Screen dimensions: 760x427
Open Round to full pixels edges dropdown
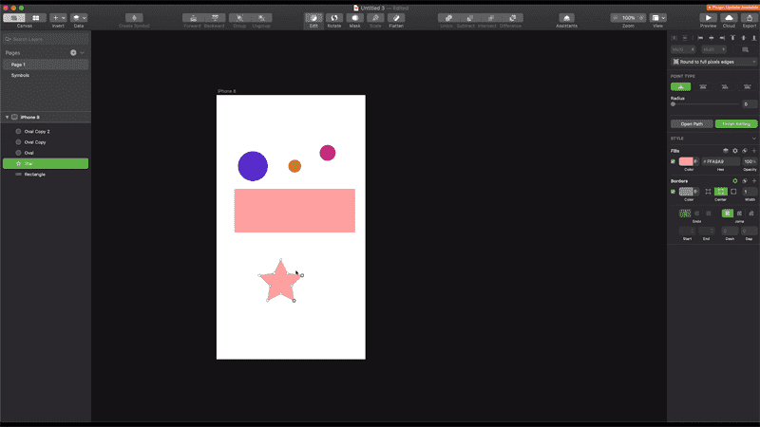(x=713, y=62)
